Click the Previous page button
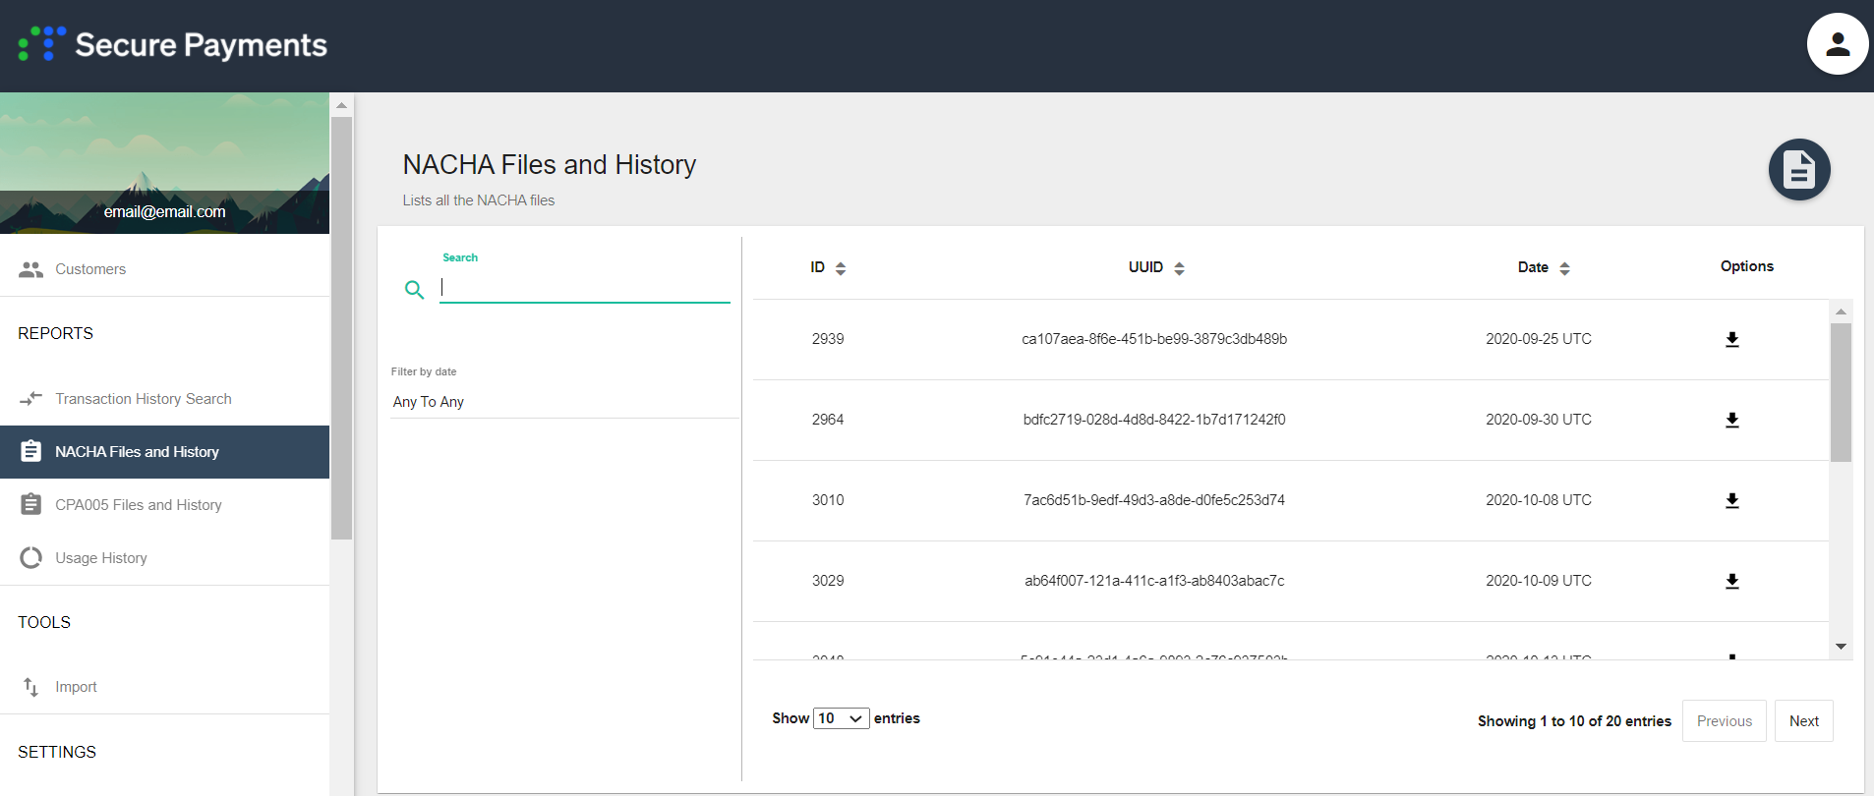 (1725, 721)
